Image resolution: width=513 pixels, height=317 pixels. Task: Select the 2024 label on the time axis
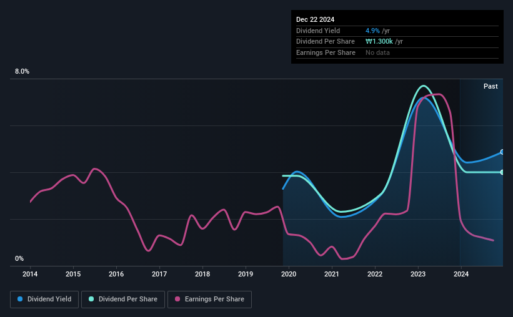pyautogui.click(x=461, y=274)
